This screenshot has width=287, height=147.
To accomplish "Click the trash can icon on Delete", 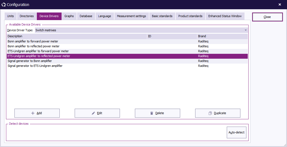I will coord(152,113).
